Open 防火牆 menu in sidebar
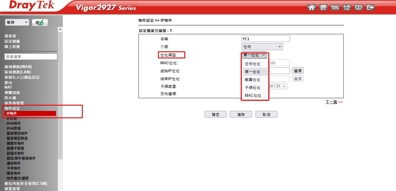 (10, 98)
